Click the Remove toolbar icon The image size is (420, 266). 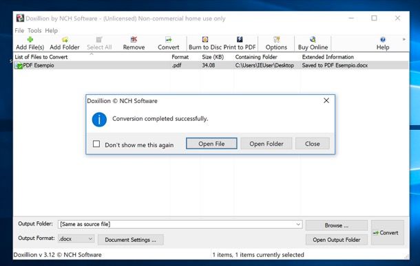coord(134,40)
